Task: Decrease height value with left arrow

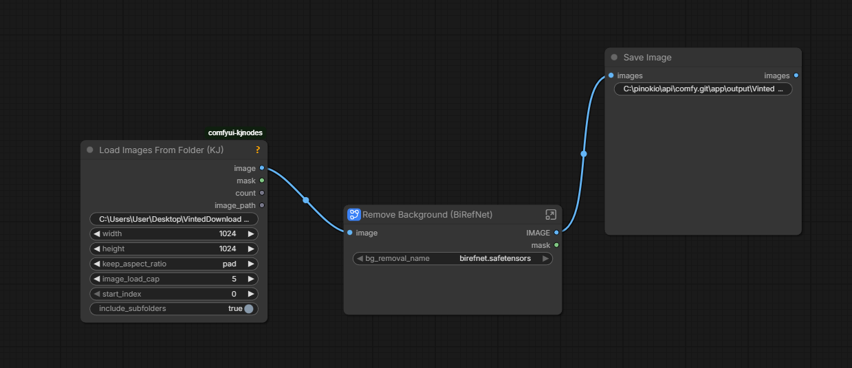Action: click(96, 249)
